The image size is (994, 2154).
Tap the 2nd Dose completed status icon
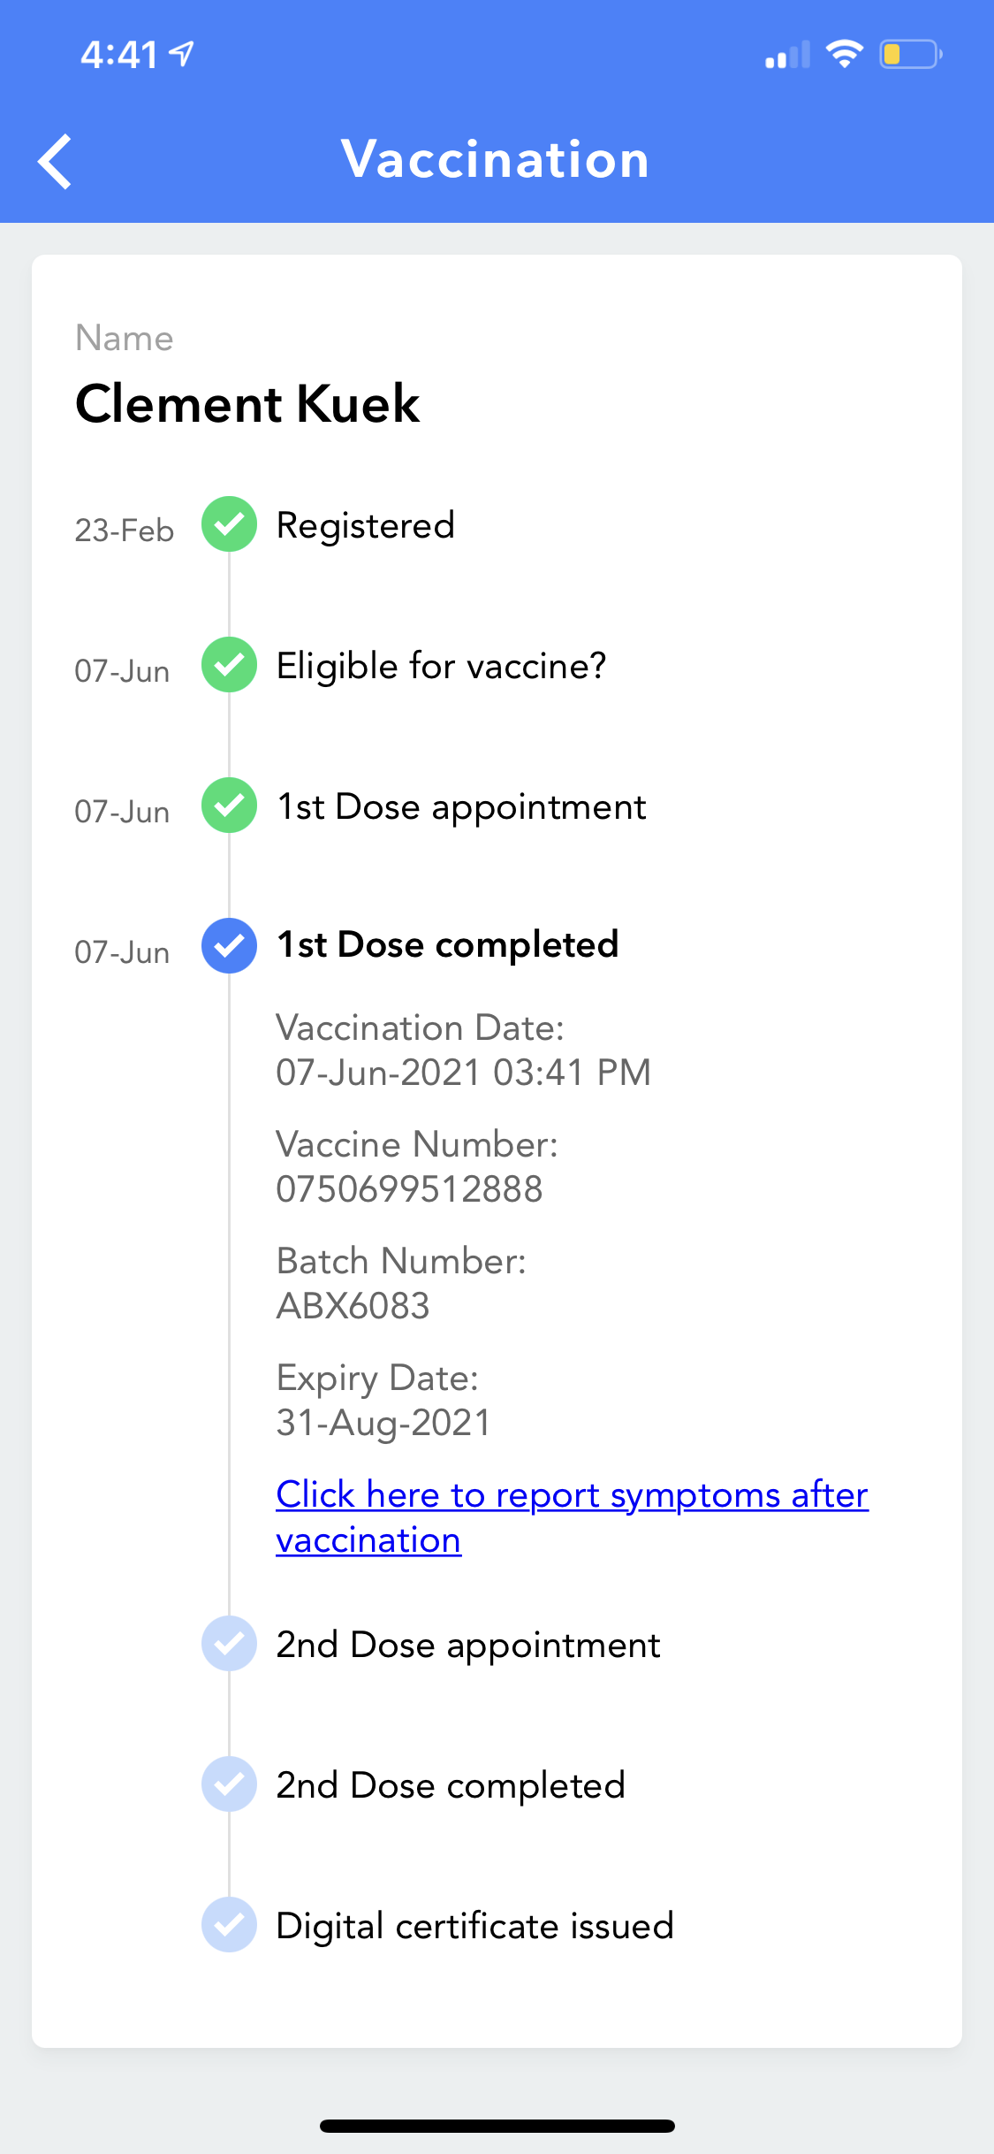229,1784
